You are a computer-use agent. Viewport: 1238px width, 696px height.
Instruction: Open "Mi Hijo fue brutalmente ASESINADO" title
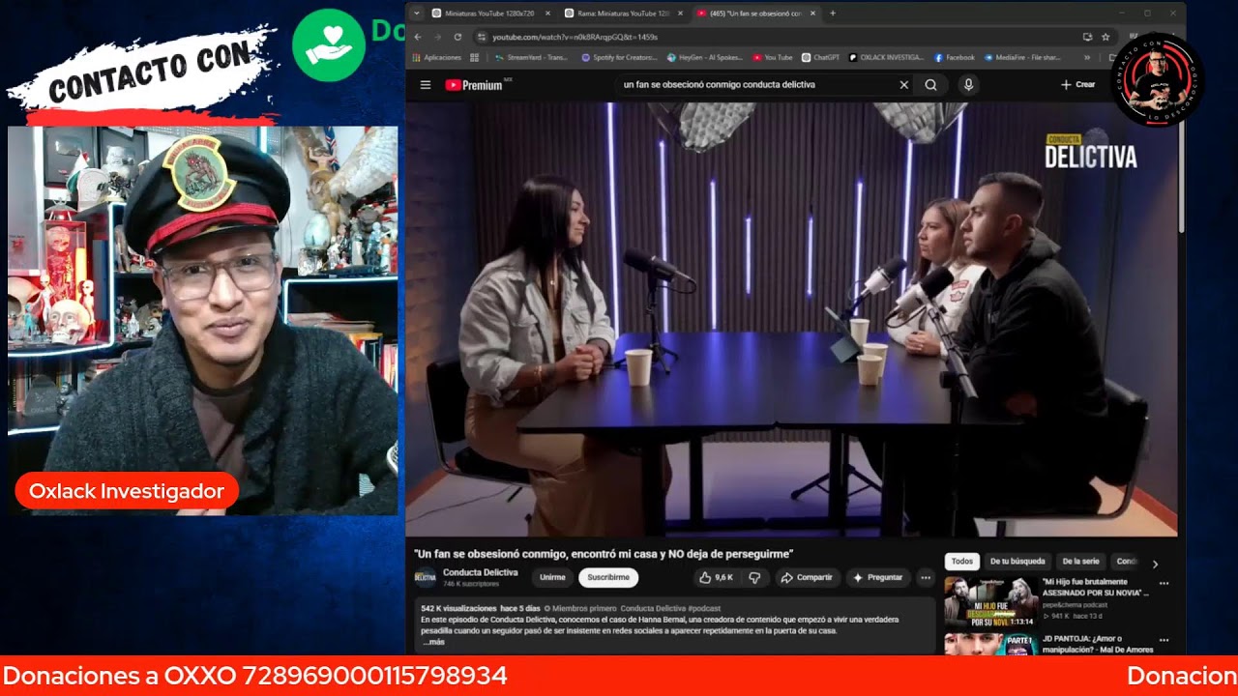click(1096, 587)
